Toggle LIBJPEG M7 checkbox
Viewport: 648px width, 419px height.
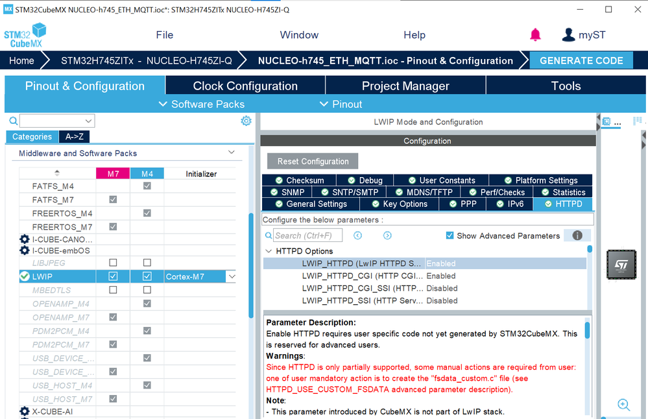[x=113, y=263]
